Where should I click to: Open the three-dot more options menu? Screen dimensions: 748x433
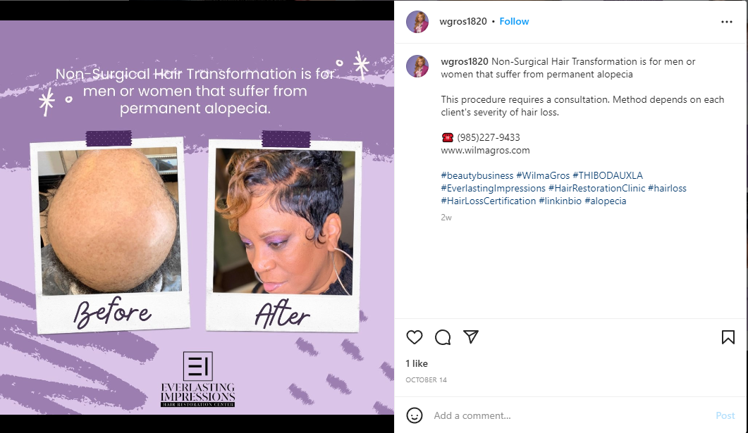tap(727, 22)
